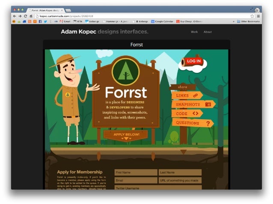This screenshot has height=204, width=273.
Task: Open the Buy Cheap .IO Domains bookmark
Action: click(x=189, y=21)
